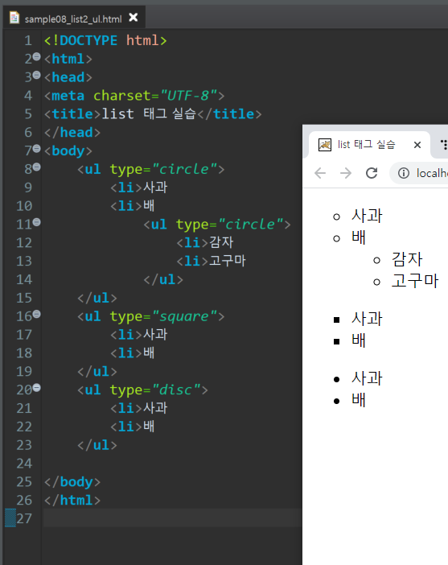The height and width of the screenshot is (565, 448).
Task: Click the meta charset line
Action: [134, 96]
